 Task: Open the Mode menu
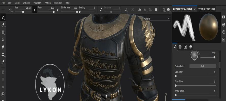click(17, 3)
